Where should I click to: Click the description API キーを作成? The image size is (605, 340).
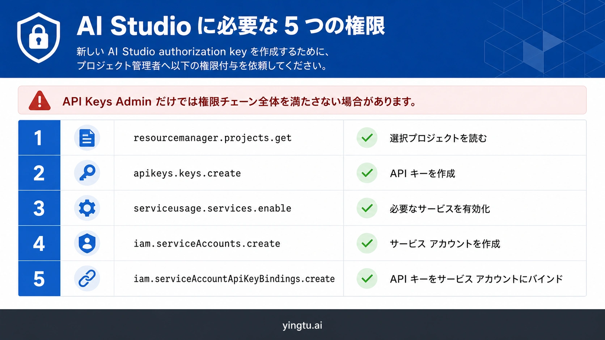point(422,173)
